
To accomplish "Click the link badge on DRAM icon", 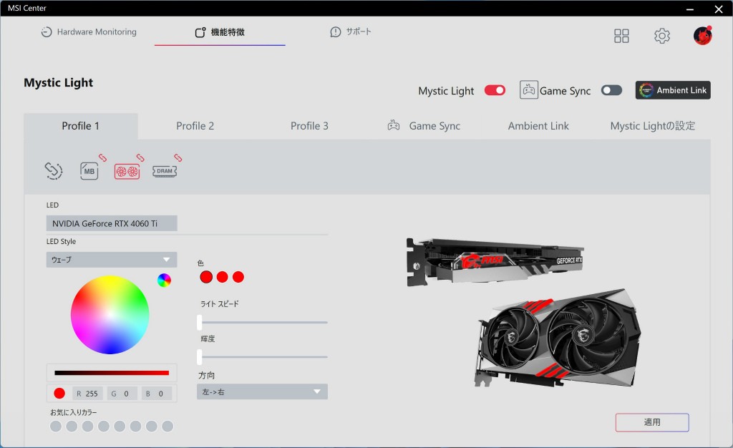I will (x=178, y=158).
